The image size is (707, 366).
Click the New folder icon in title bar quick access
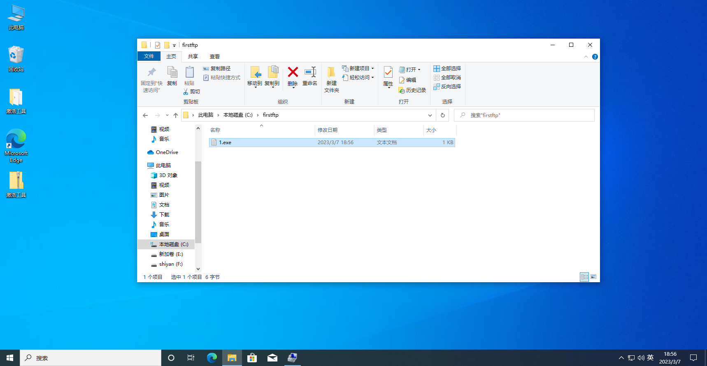(167, 45)
